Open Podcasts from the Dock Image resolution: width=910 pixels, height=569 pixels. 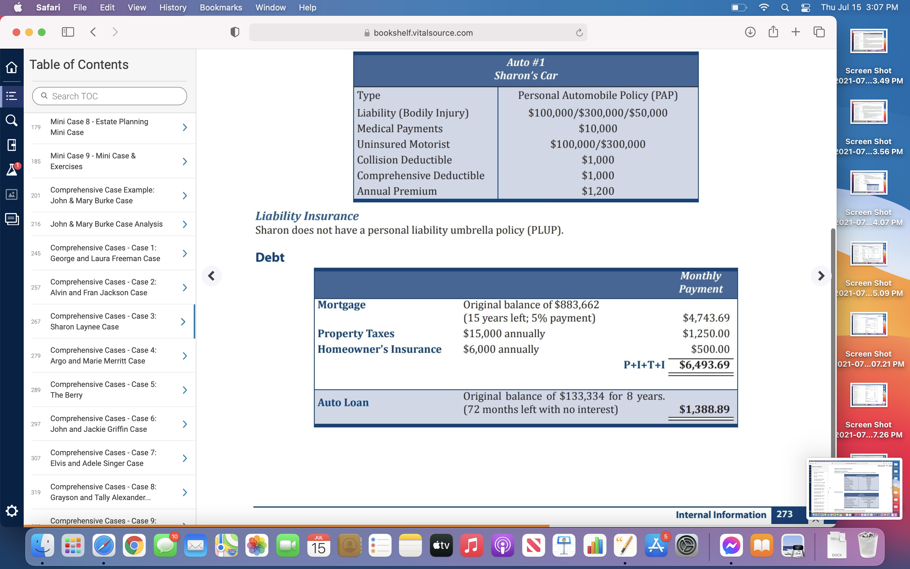tap(502, 545)
